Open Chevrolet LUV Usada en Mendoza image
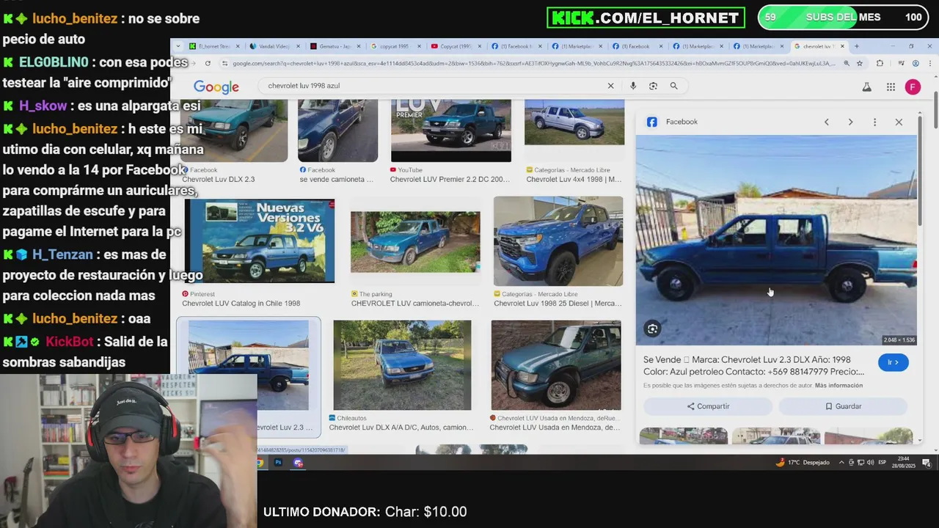This screenshot has width=939, height=528. (x=556, y=365)
